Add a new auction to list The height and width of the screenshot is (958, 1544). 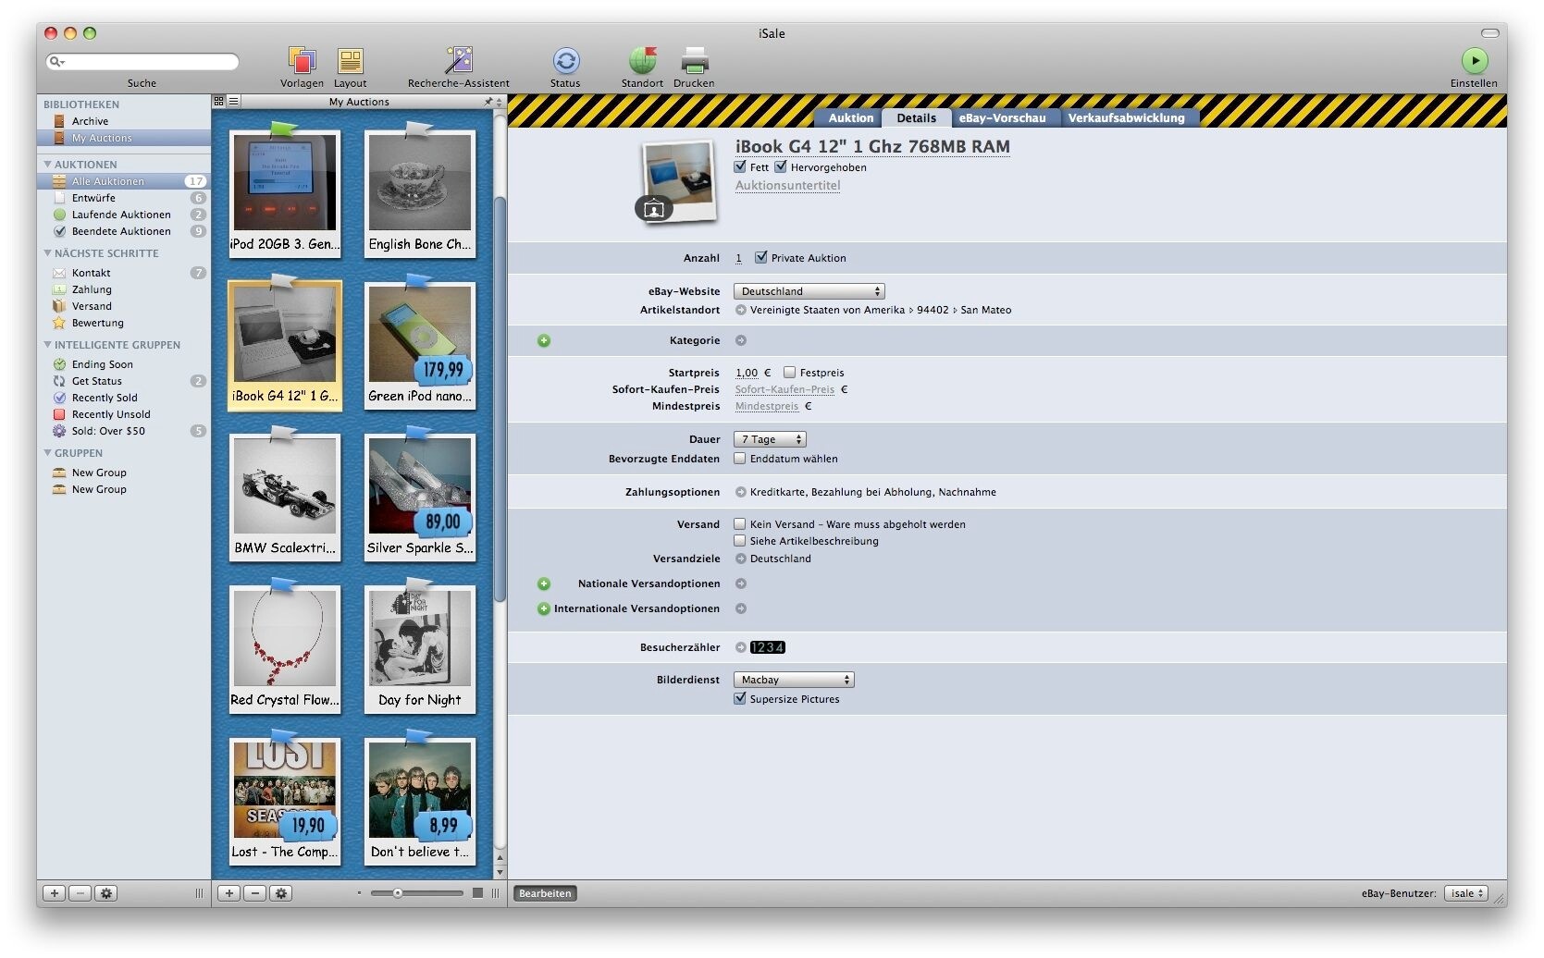pyautogui.click(x=229, y=893)
